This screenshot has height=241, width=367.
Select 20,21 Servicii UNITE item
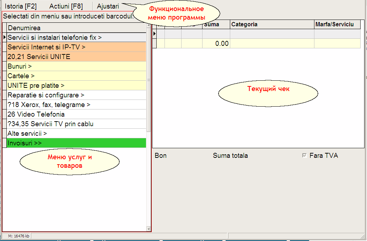pyautogui.click(x=76, y=57)
